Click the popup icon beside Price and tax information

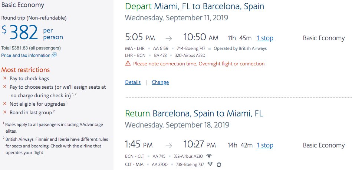tap(54, 55)
